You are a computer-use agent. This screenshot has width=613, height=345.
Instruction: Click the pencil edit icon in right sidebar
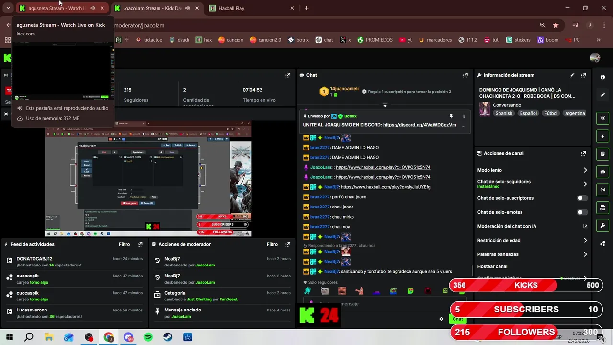(602, 95)
